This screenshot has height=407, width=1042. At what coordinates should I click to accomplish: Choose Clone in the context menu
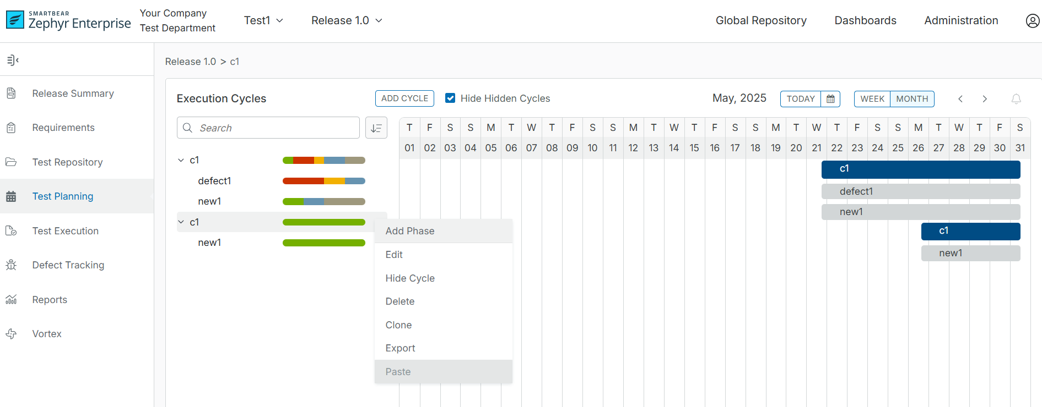(398, 325)
